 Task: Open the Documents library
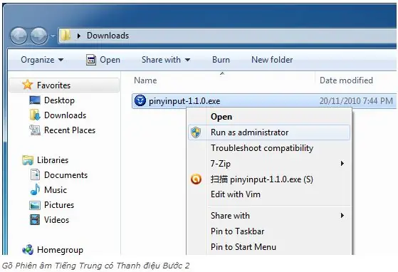pos(66,175)
